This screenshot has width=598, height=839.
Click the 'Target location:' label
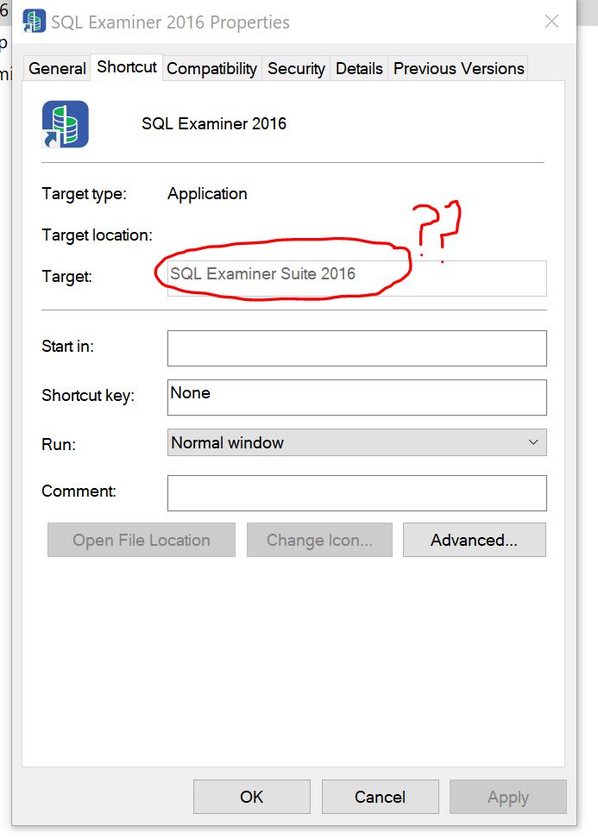97,235
